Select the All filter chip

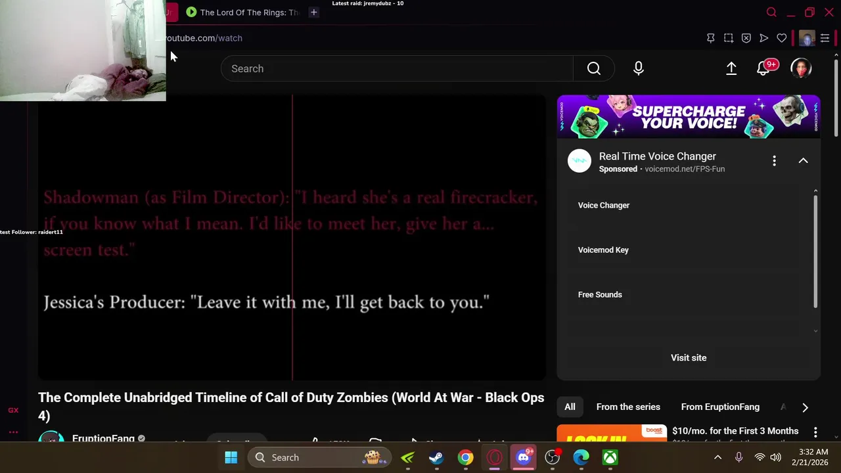[570, 407]
